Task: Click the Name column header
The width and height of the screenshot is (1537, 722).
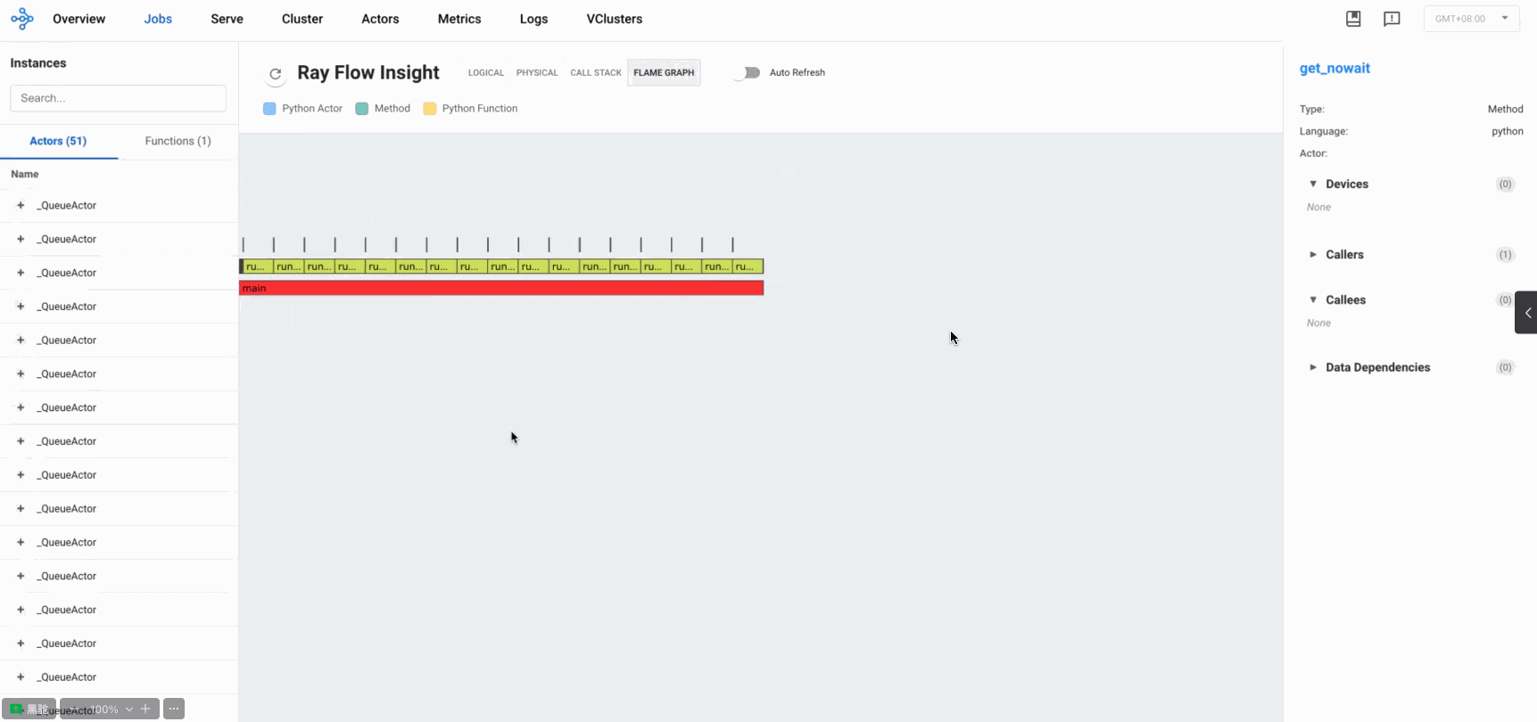Action: coord(25,174)
